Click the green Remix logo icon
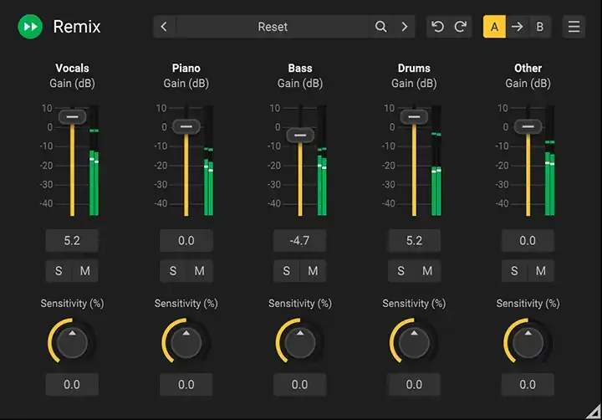Viewport: 602px width, 420px height. 30,27
